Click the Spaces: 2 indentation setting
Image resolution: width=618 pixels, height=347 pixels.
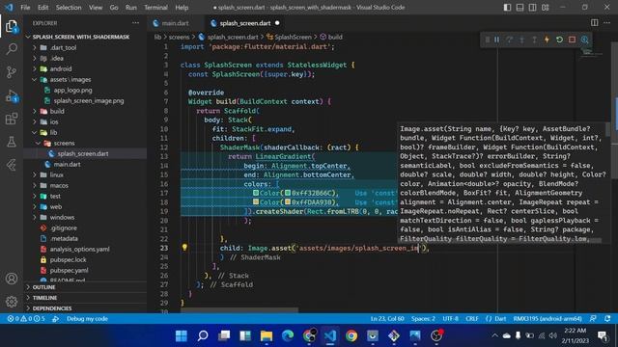pos(423,319)
